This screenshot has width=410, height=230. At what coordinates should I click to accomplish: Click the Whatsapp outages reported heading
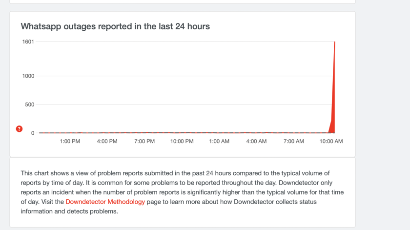(x=115, y=26)
